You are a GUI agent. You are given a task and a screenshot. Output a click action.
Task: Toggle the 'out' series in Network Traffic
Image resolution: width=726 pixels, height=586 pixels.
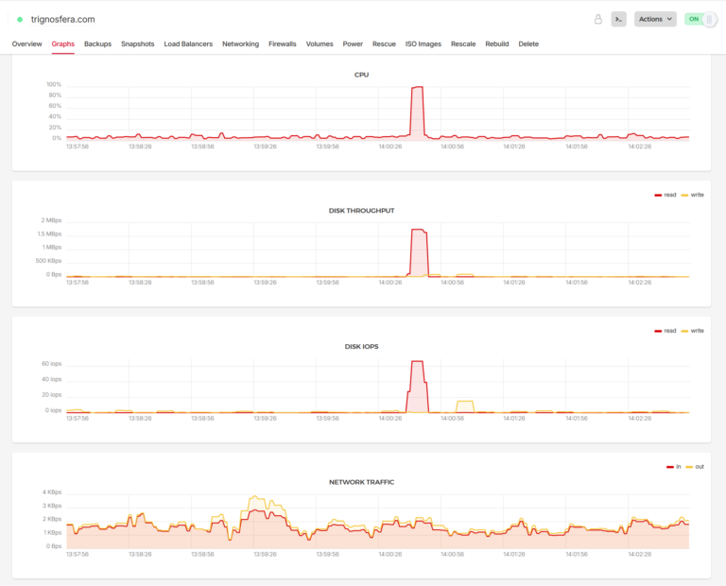[x=695, y=467]
